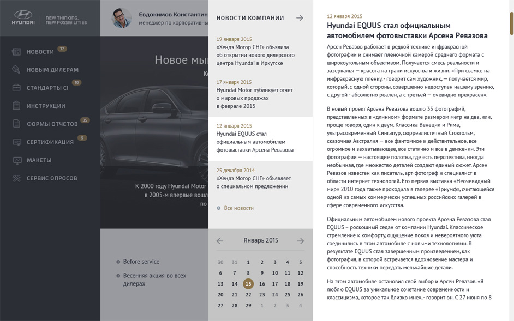This screenshot has height=321, width=514.
Task: Click the Hyundai logo
Action: (23, 18)
